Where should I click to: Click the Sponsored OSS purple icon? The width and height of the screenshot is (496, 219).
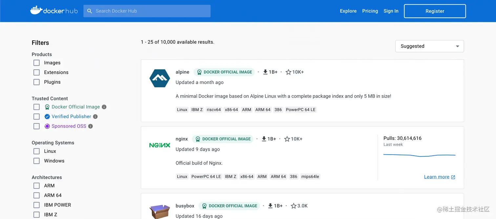pos(47,126)
